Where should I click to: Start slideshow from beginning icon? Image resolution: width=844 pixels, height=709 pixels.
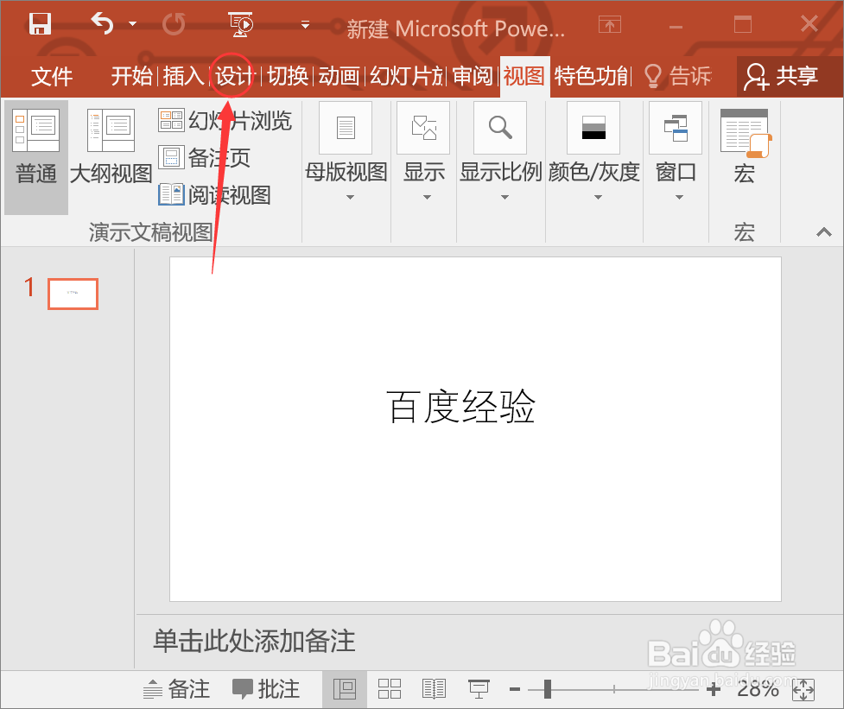pyautogui.click(x=241, y=25)
